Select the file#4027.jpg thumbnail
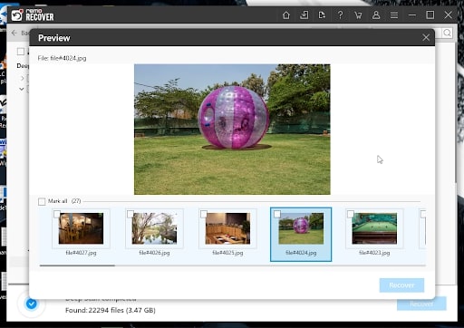This screenshot has height=328, width=464. pyautogui.click(x=81, y=228)
